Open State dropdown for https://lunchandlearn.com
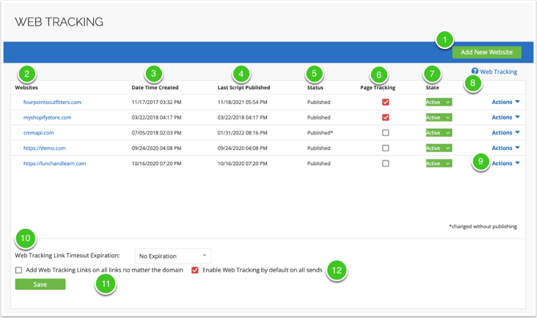The image size is (537, 318). pos(438,163)
